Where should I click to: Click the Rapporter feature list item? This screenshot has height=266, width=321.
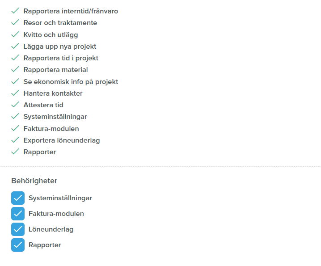click(x=40, y=152)
